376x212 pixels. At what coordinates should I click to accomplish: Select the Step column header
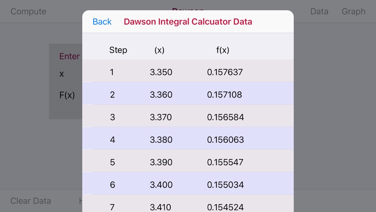(118, 50)
